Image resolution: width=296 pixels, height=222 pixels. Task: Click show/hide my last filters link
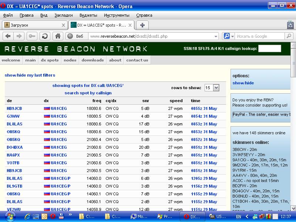[x=30, y=75]
